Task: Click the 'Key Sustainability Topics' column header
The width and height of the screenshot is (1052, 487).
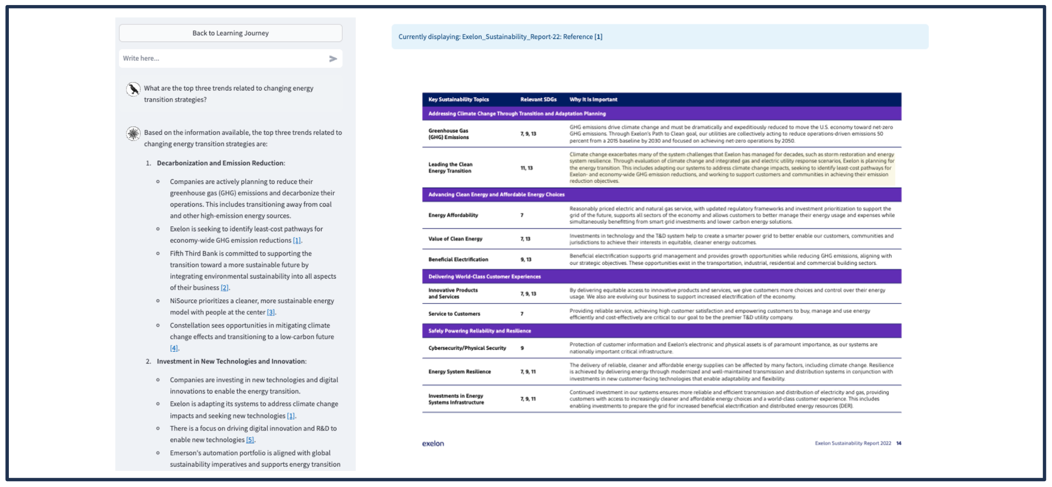Action: (x=458, y=99)
